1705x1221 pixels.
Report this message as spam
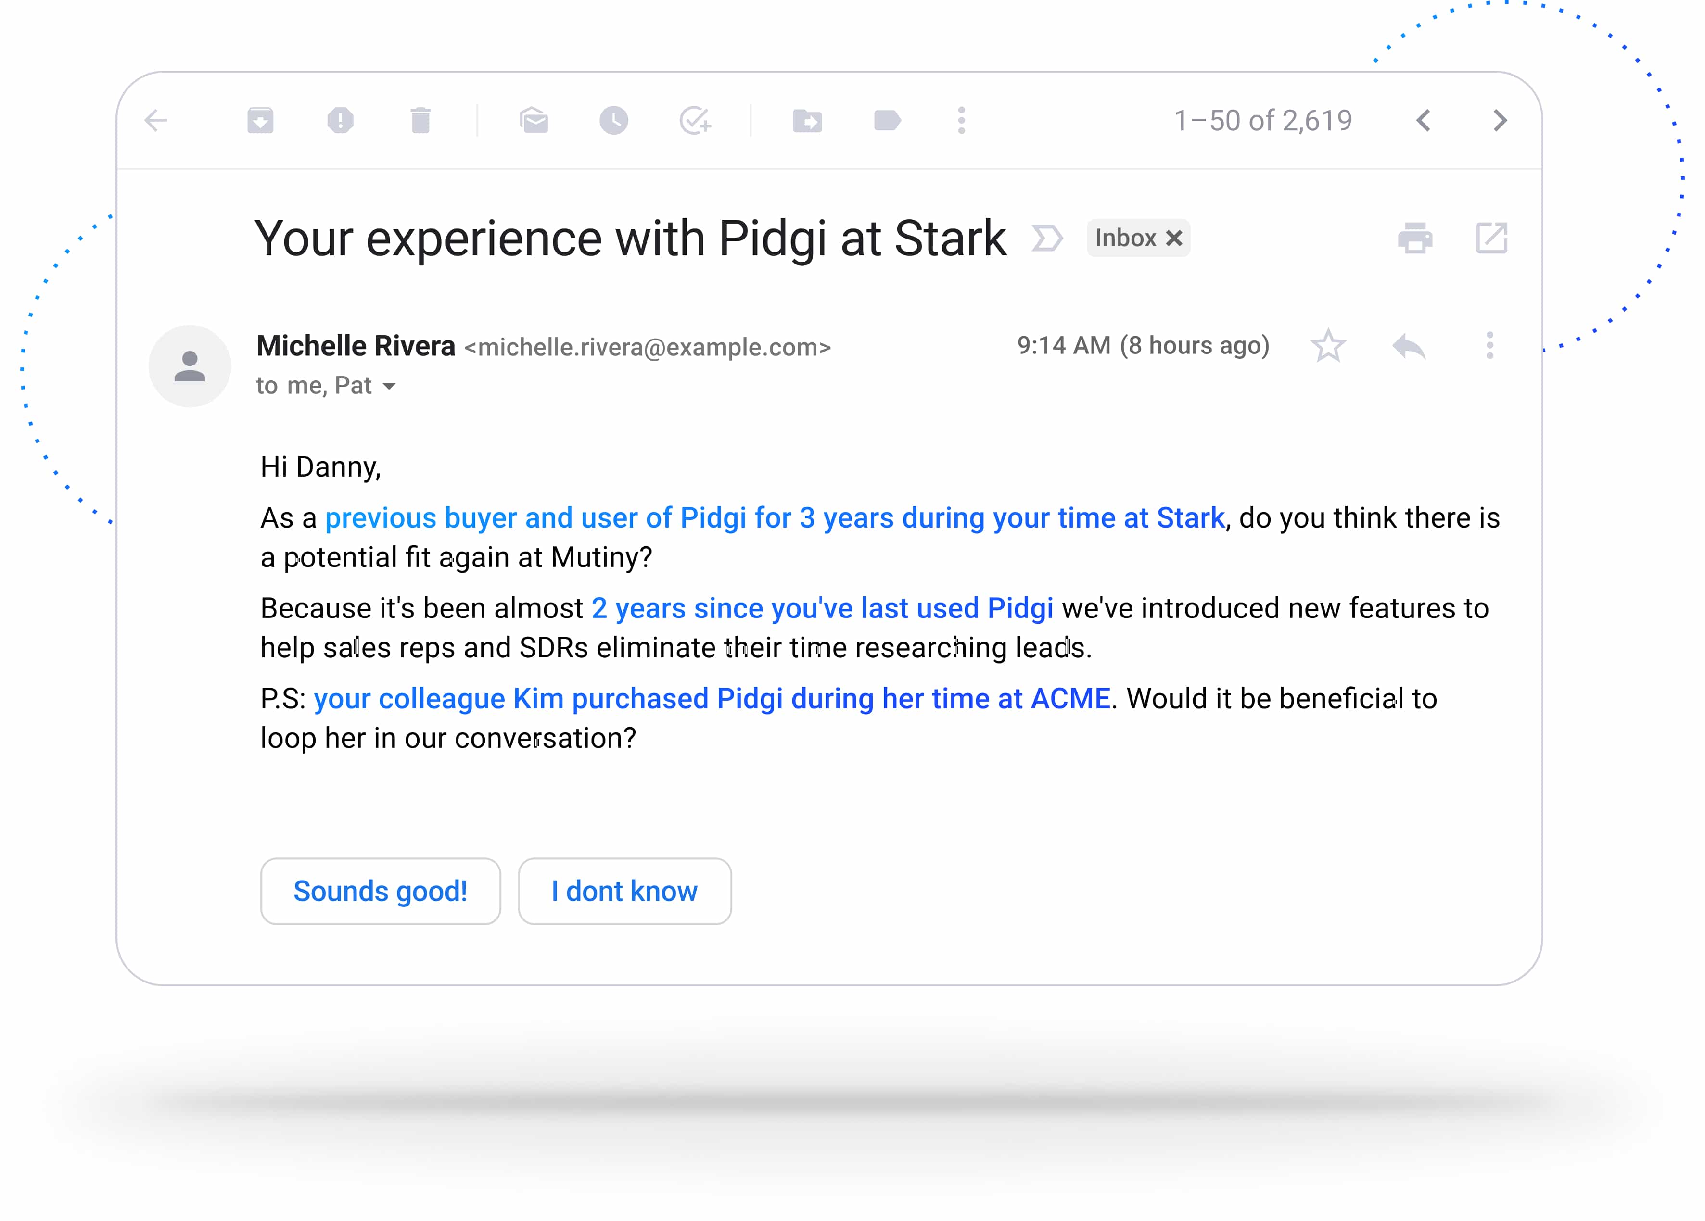(x=341, y=120)
